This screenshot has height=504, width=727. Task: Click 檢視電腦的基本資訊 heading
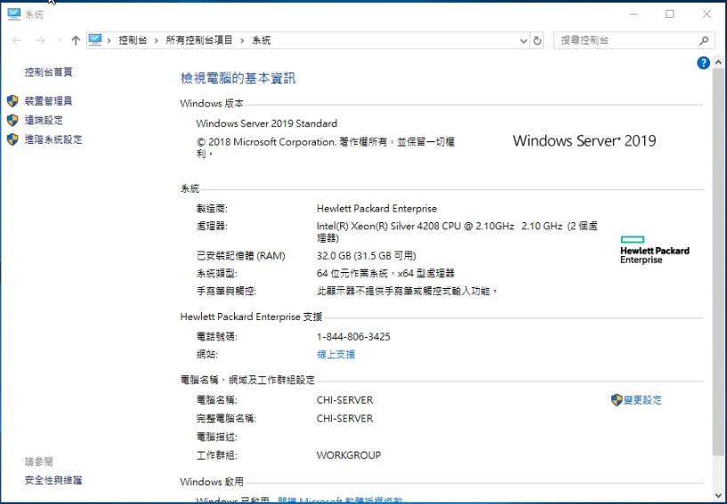tap(238, 78)
